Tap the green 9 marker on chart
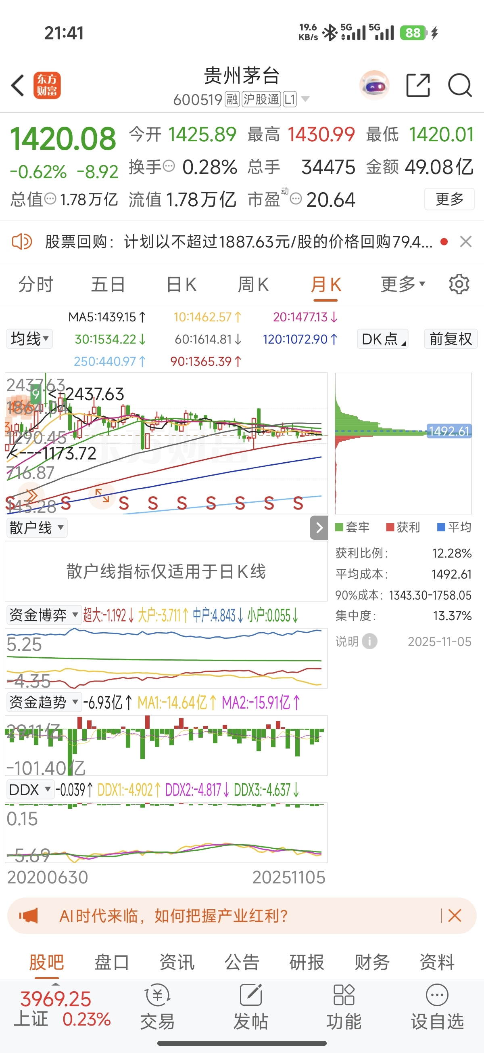The width and height of the screenshot is (484, 1053). coord(36,394)
